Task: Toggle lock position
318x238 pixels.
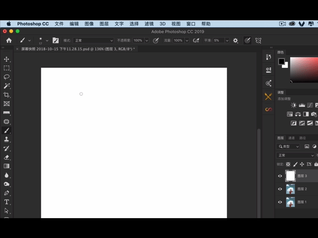Action: [302, 164]
